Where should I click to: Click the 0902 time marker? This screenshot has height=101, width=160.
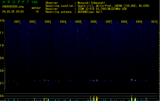coord(33,22)
